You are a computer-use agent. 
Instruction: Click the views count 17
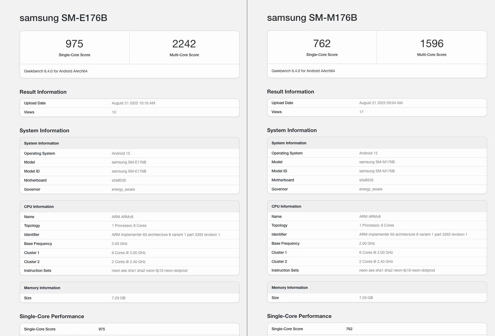(361, 112)
